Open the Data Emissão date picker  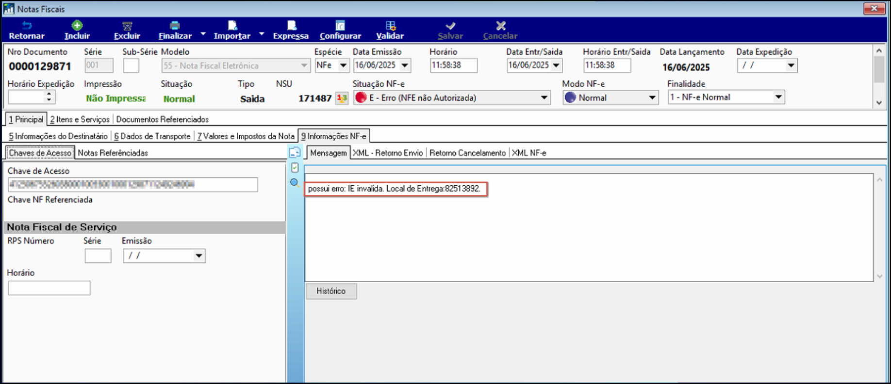[x=405, y=65]
